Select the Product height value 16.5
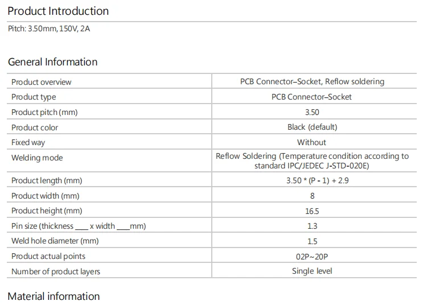 pos(311,211)
